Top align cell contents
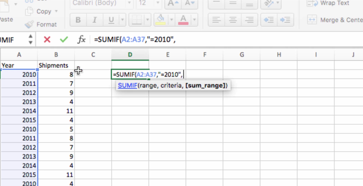Viewport: 363px width, 186px height. [x=216, y=3]
